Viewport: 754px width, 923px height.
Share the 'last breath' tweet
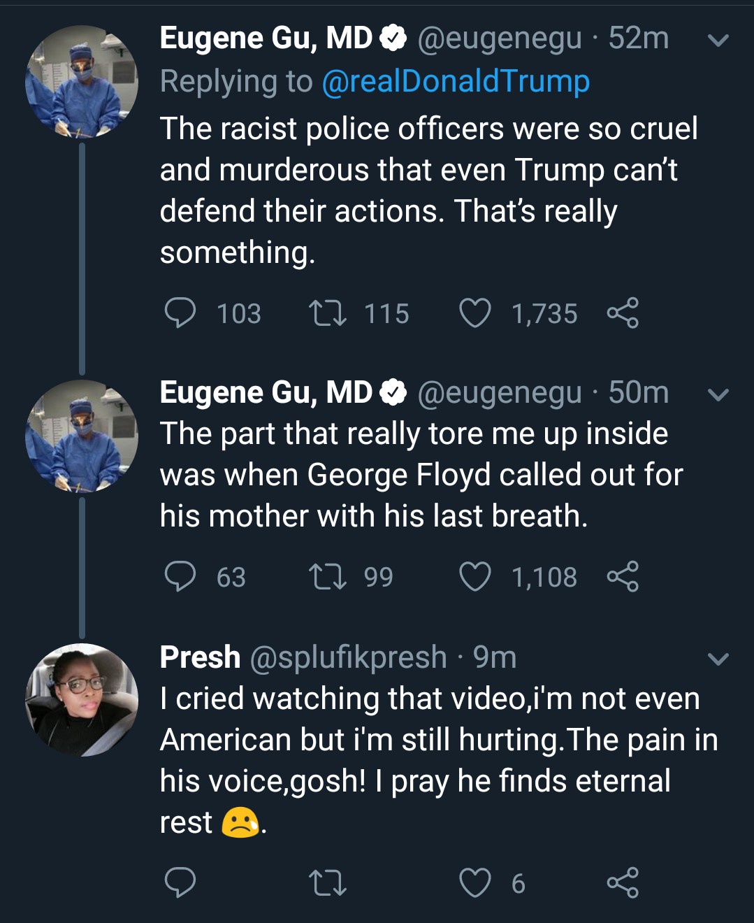[x=623, y=577]
